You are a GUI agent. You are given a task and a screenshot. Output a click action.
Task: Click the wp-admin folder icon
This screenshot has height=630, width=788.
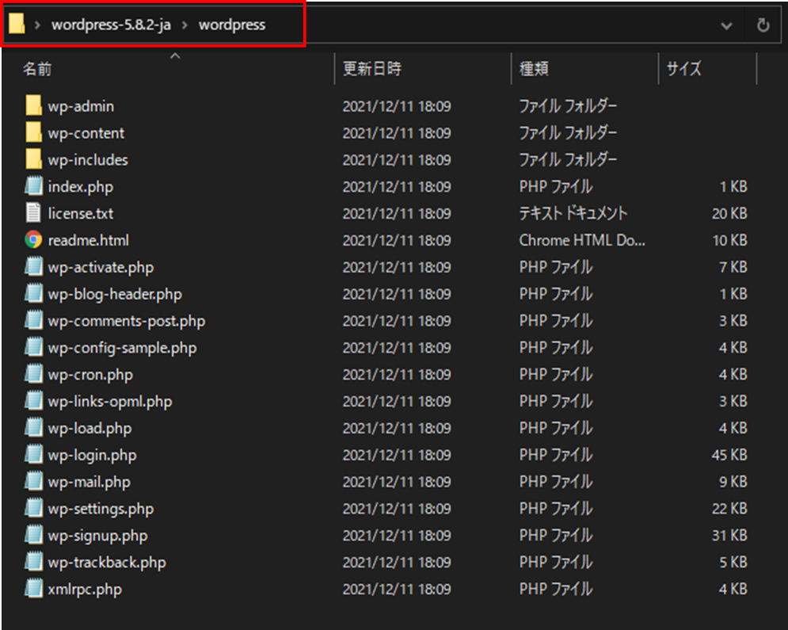point(33,106)
